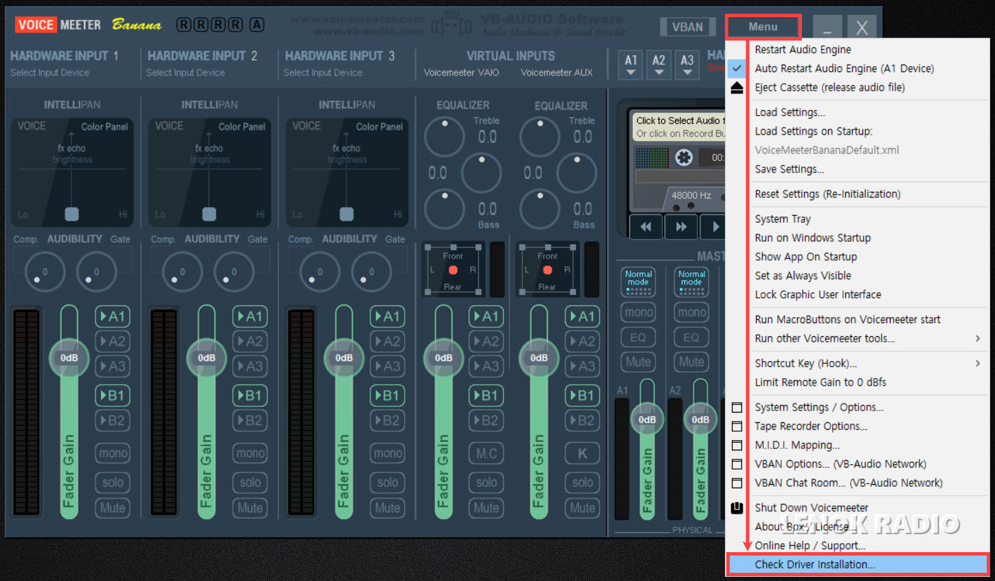Open the Menu dropdown button
Screen dimensions: 995x581
click(x=763, y=27)
